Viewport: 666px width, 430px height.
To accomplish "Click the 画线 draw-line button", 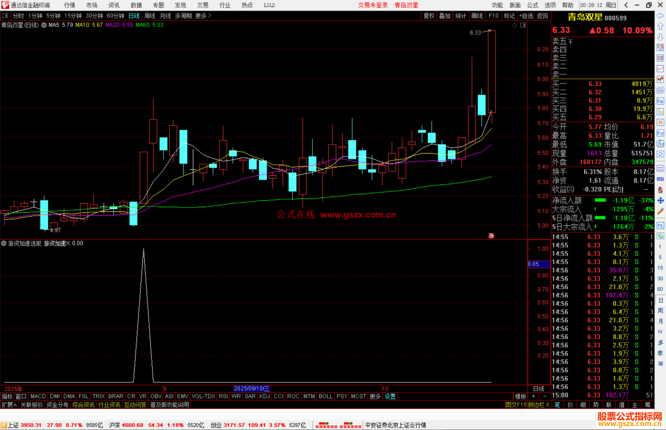I will [x=477, y=16].
